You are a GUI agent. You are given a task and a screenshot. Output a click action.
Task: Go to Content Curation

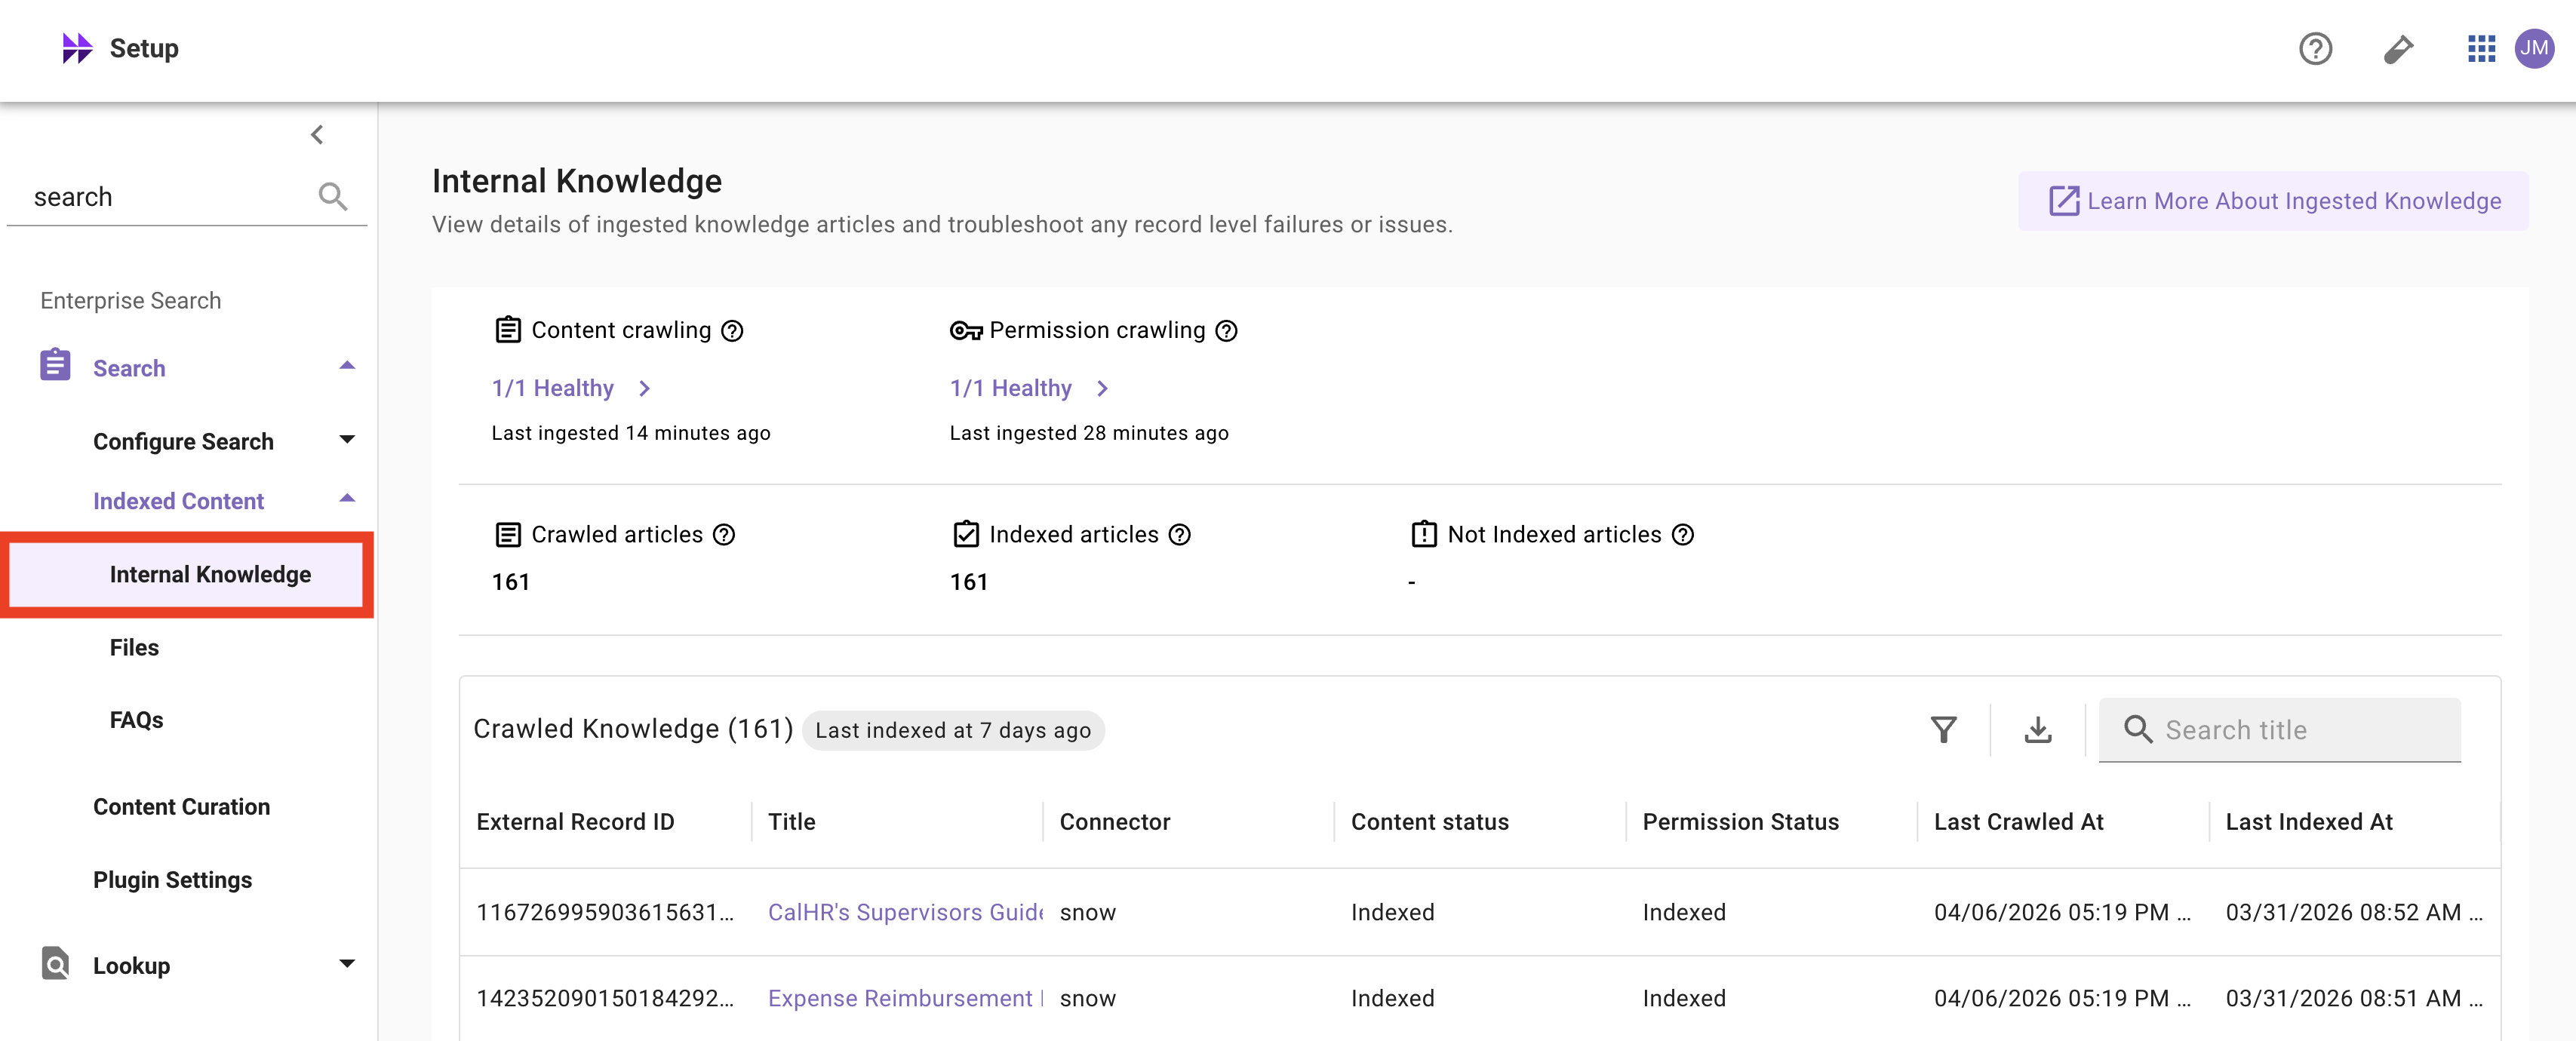(181, 807)
